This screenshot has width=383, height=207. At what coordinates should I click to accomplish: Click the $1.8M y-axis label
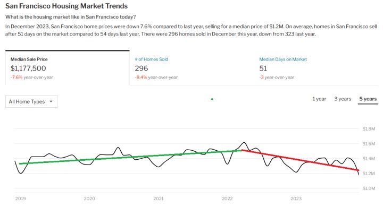369,129
